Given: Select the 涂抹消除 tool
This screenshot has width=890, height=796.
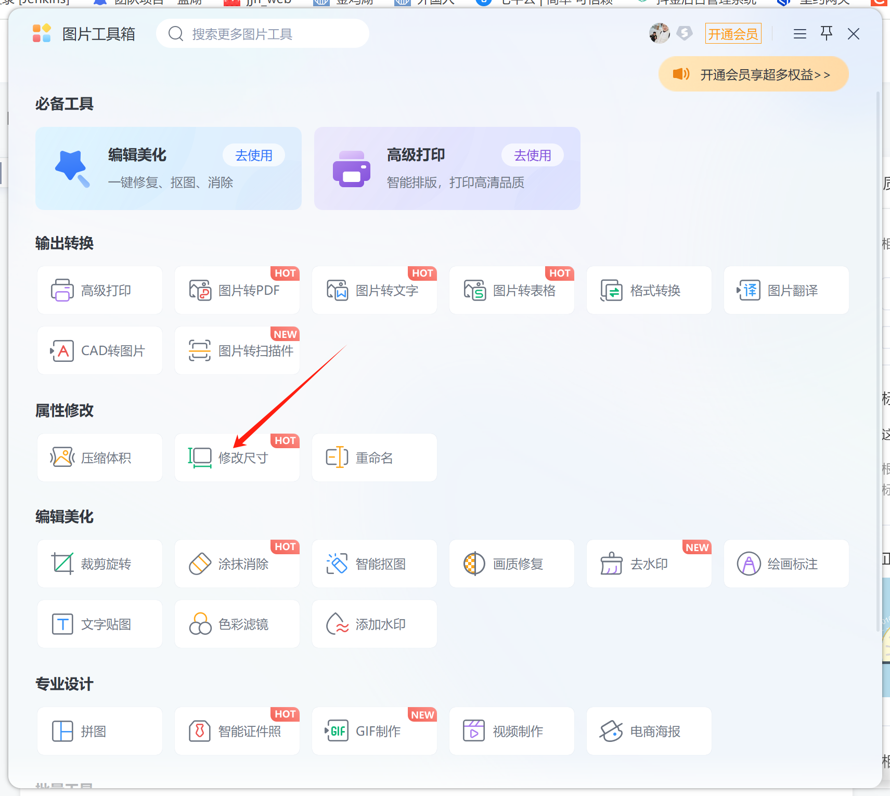Looking at the screenshot, I should click(x=237, y=564).
